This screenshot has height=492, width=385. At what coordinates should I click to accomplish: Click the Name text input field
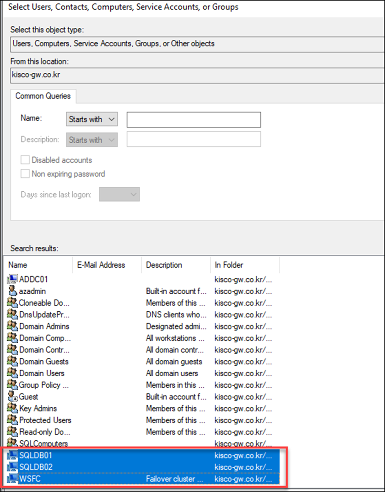coord(194,120)
